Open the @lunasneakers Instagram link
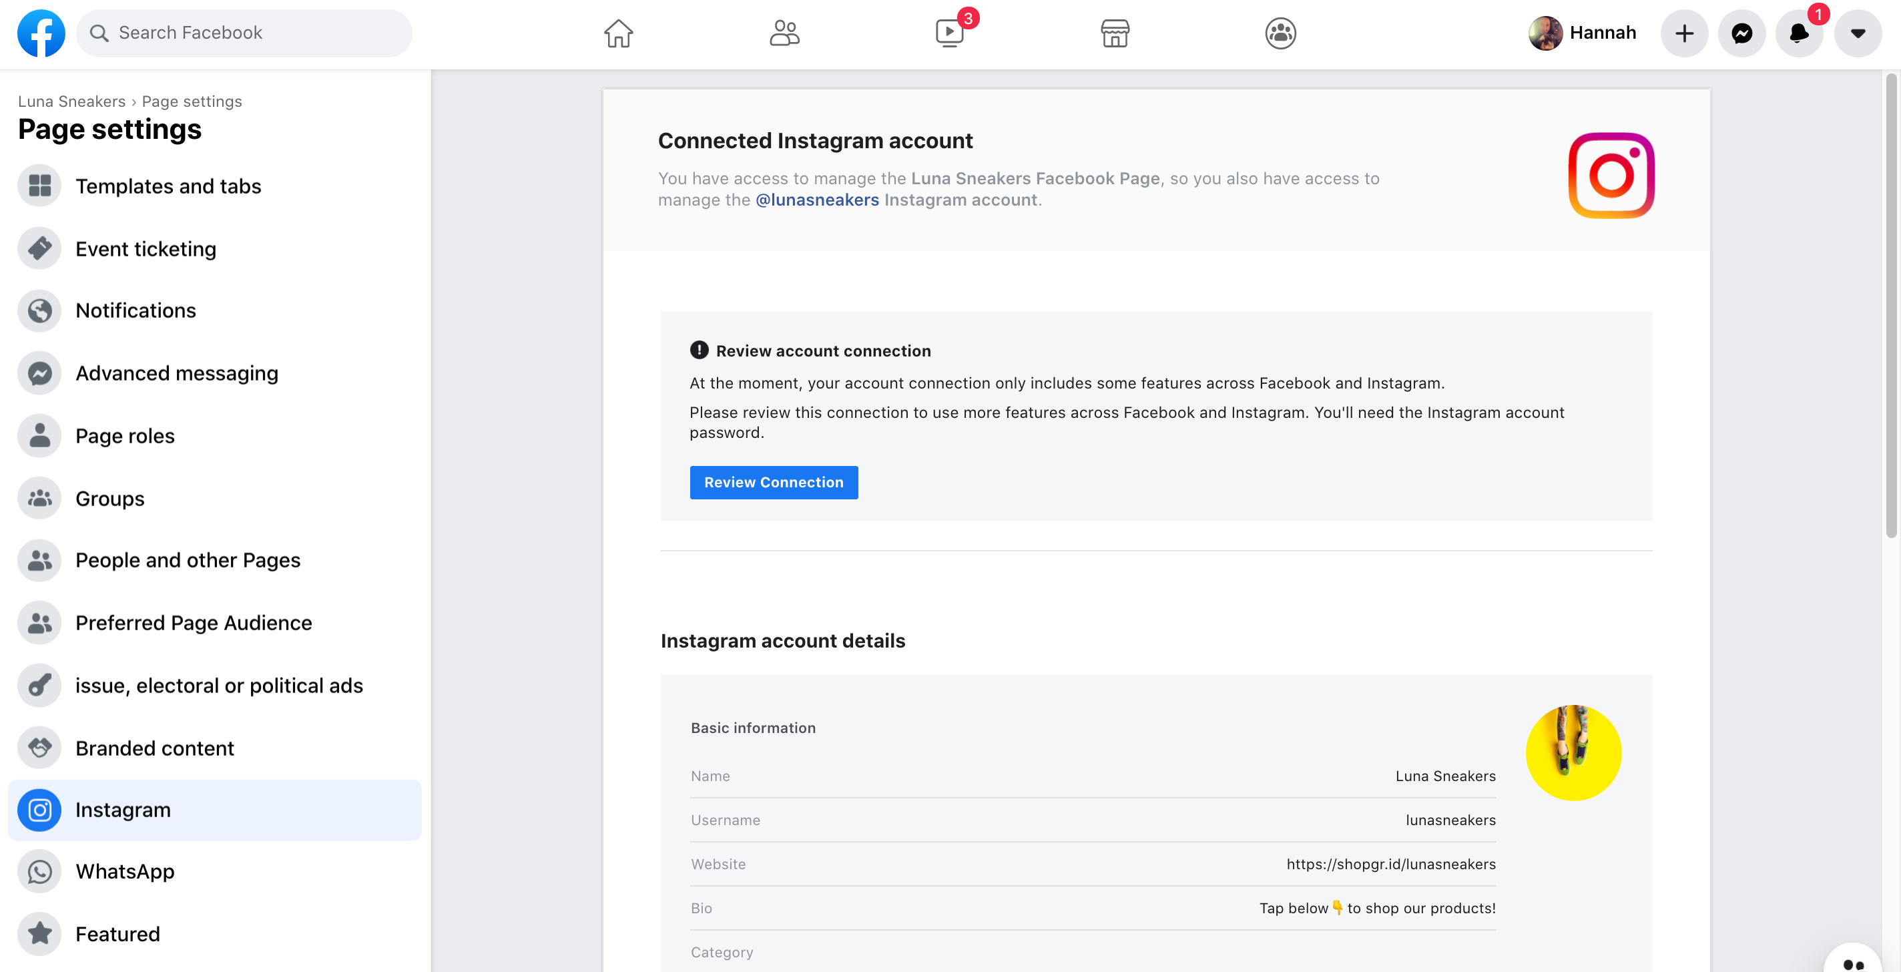Viewport: 1901px width, 972px height. [x=817, y=200]
